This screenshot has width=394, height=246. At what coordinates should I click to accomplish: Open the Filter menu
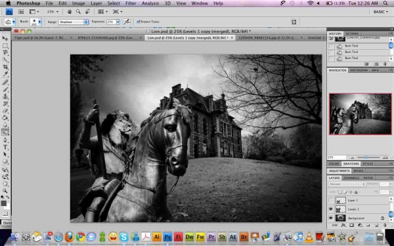pyautogui.click(x=131, y=3)
